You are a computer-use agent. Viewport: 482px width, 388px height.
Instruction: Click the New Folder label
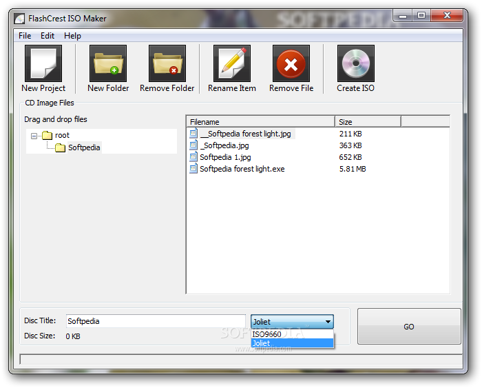coord(108,88)
